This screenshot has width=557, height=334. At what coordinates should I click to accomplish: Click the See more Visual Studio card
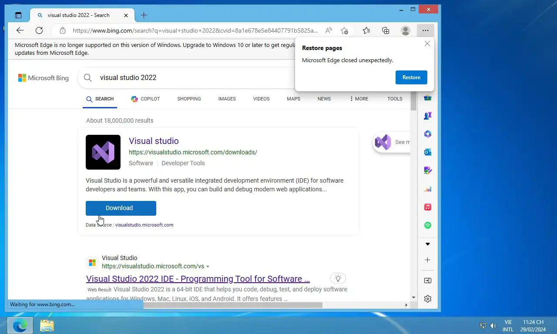(x=392, y=142)
